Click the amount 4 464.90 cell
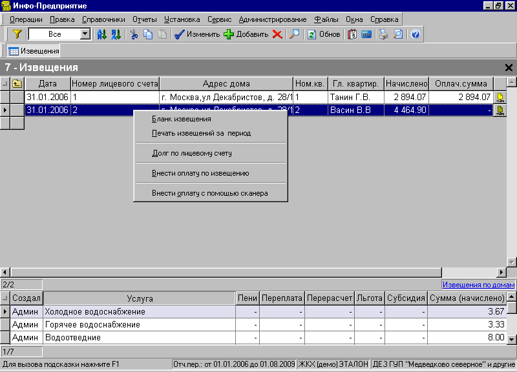Screen dimensions: 517x372 point(406,110)
